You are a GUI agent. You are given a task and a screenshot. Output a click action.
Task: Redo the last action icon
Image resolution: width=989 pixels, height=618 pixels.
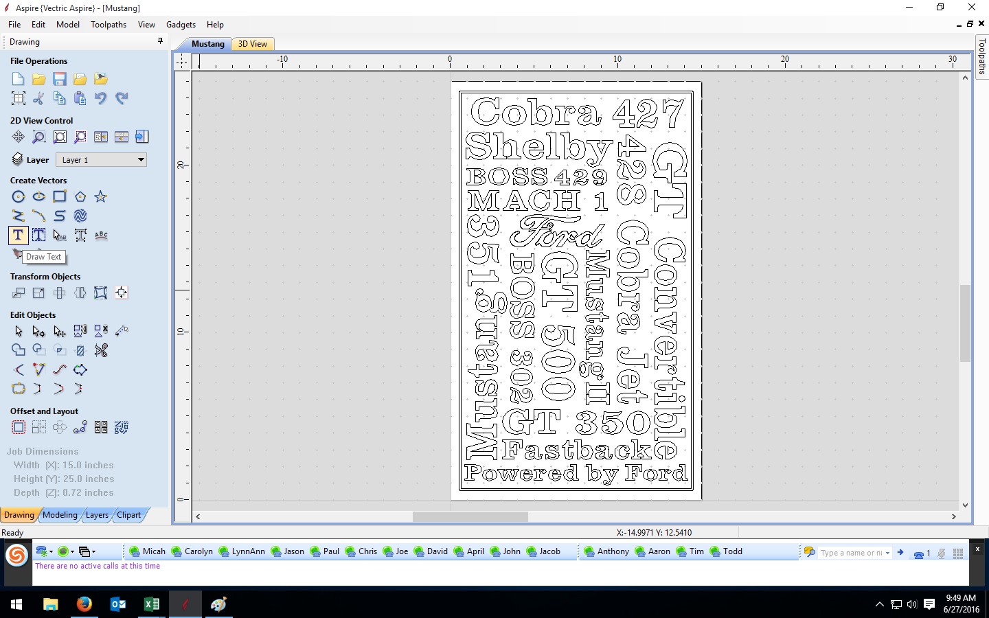[122, 98]
